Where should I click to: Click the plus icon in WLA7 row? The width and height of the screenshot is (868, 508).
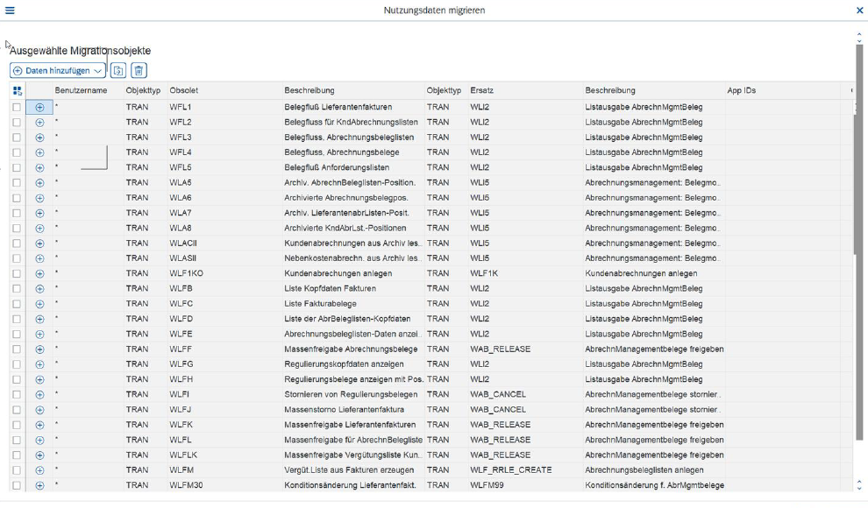point(39,214)
